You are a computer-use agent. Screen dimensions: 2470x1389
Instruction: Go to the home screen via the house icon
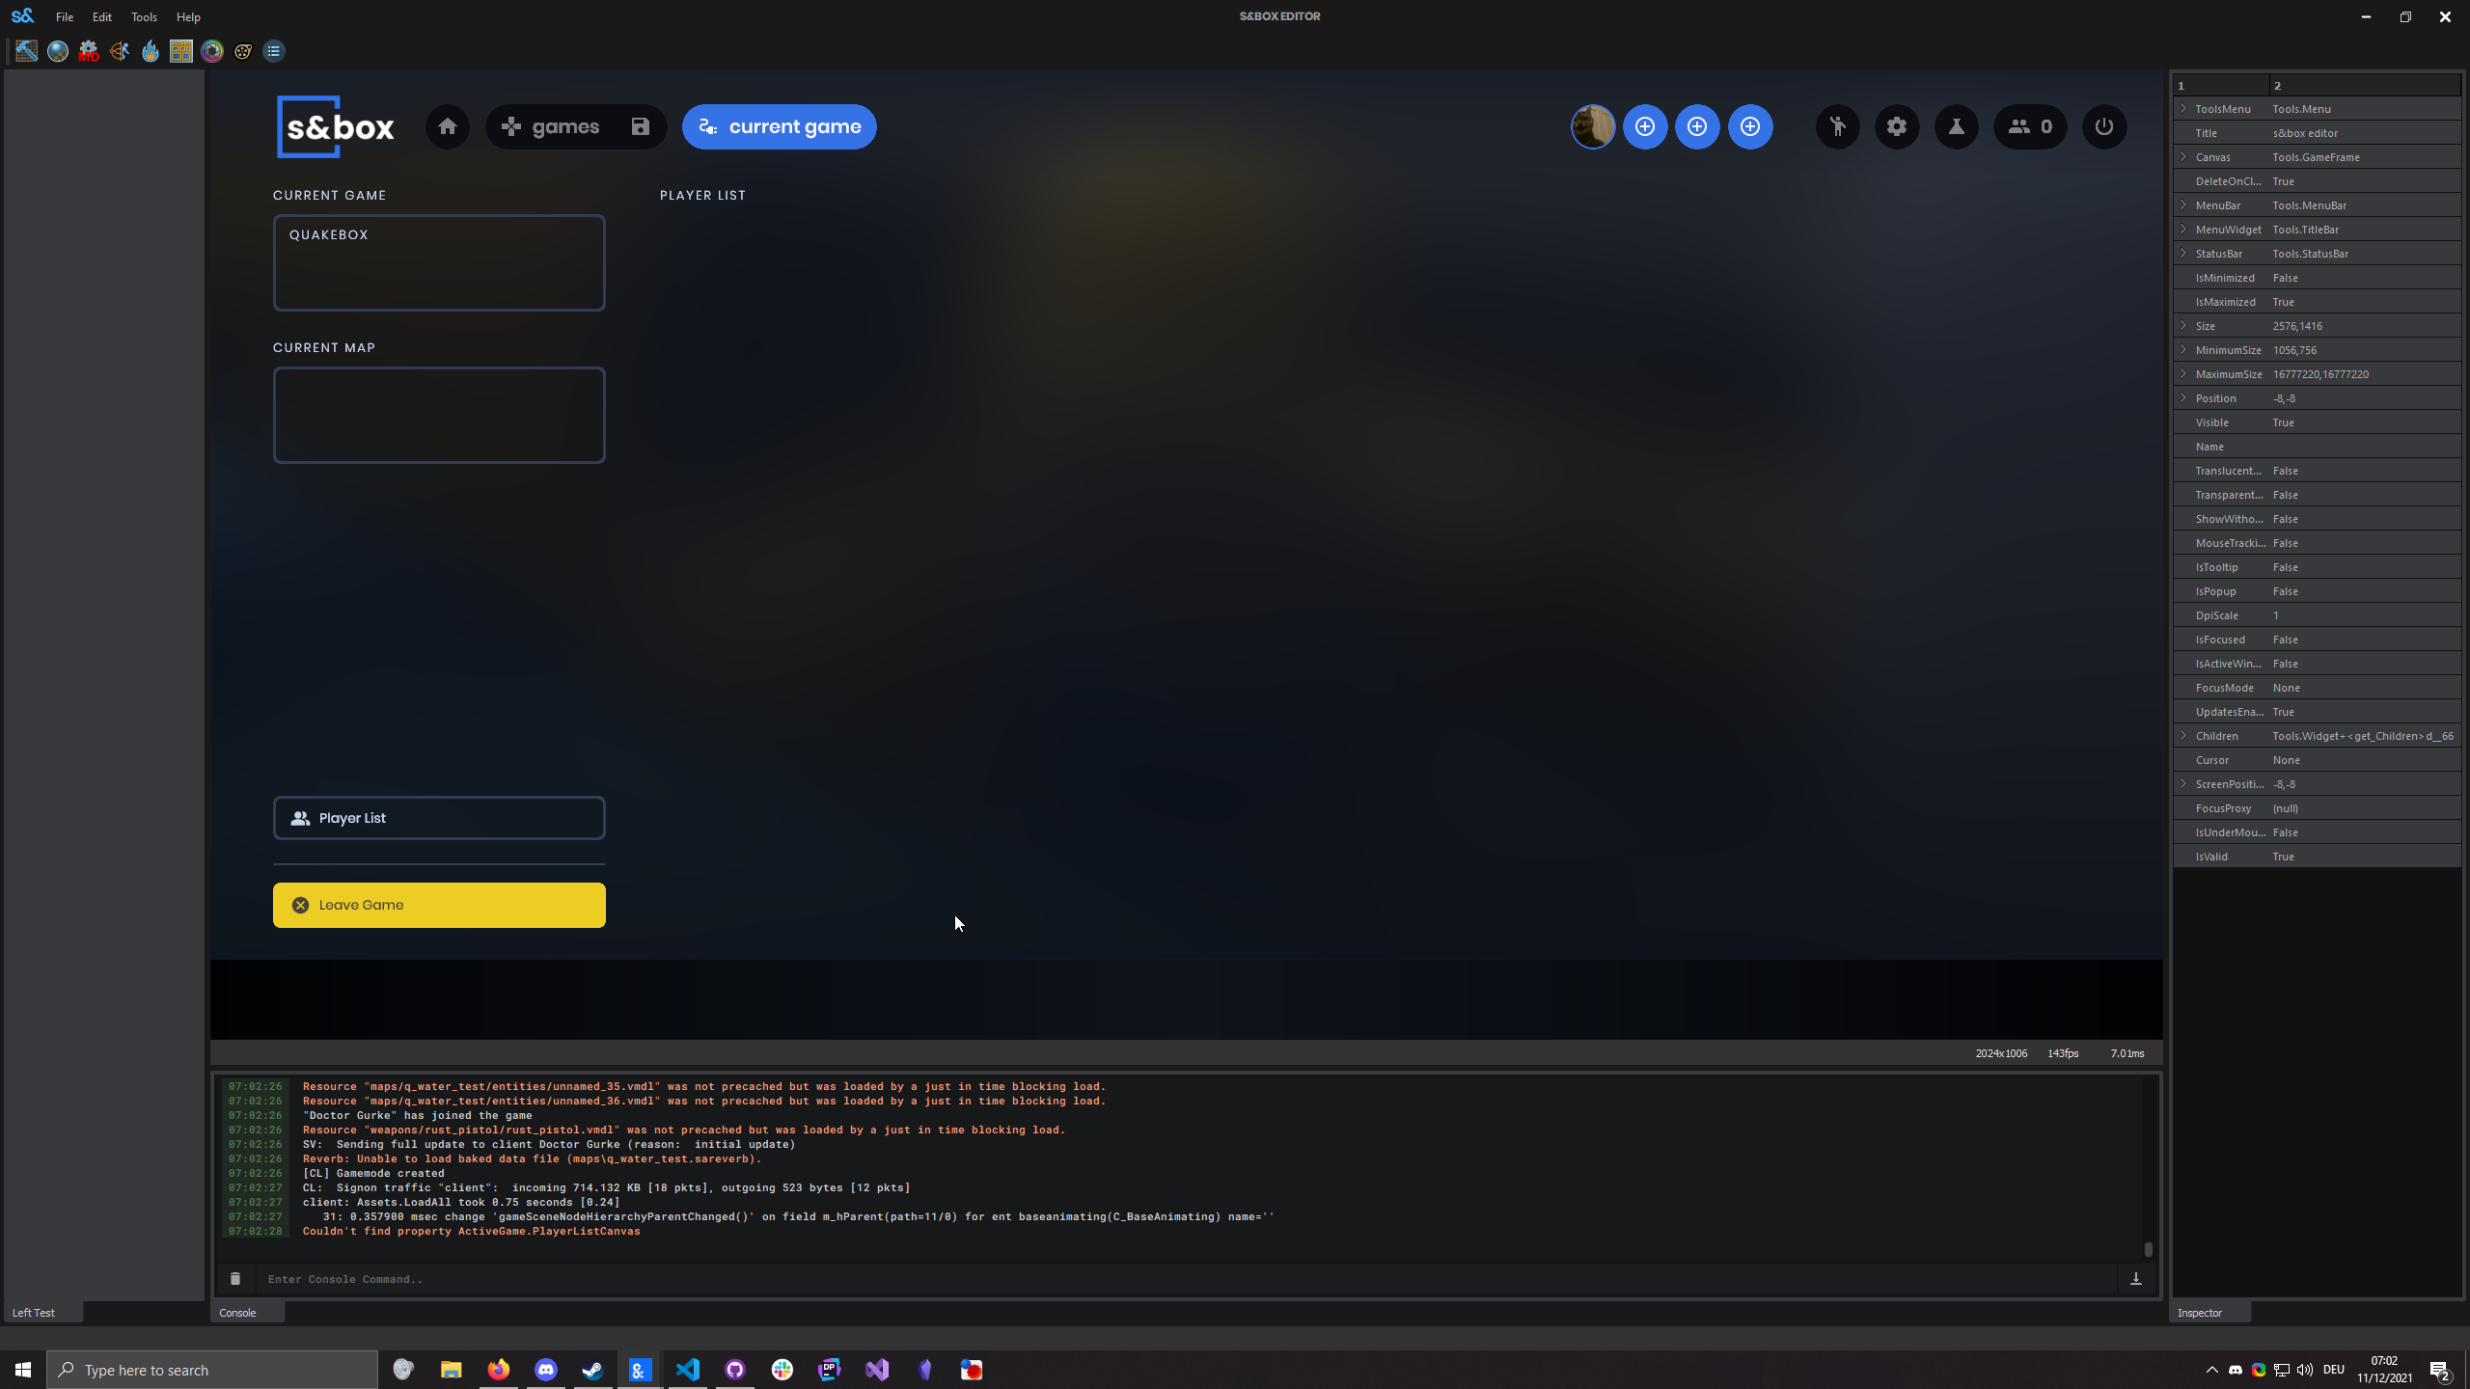[448, 126]
